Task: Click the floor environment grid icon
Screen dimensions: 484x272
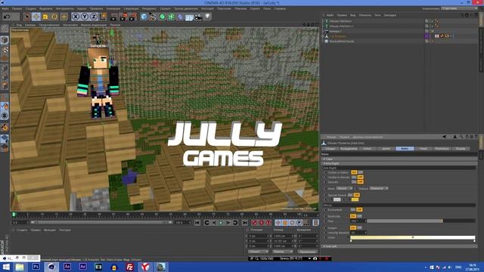Action: pyautogui.click(x=189, y=17)
